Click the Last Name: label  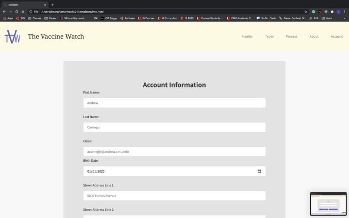click(x=91, y=117)
